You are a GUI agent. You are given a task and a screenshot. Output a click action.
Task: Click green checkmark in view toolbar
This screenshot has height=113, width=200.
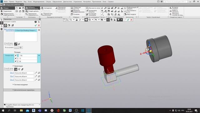[128, 20]
